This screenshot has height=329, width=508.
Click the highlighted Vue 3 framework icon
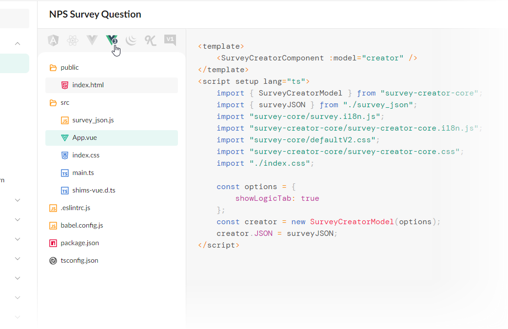[111, 40]
